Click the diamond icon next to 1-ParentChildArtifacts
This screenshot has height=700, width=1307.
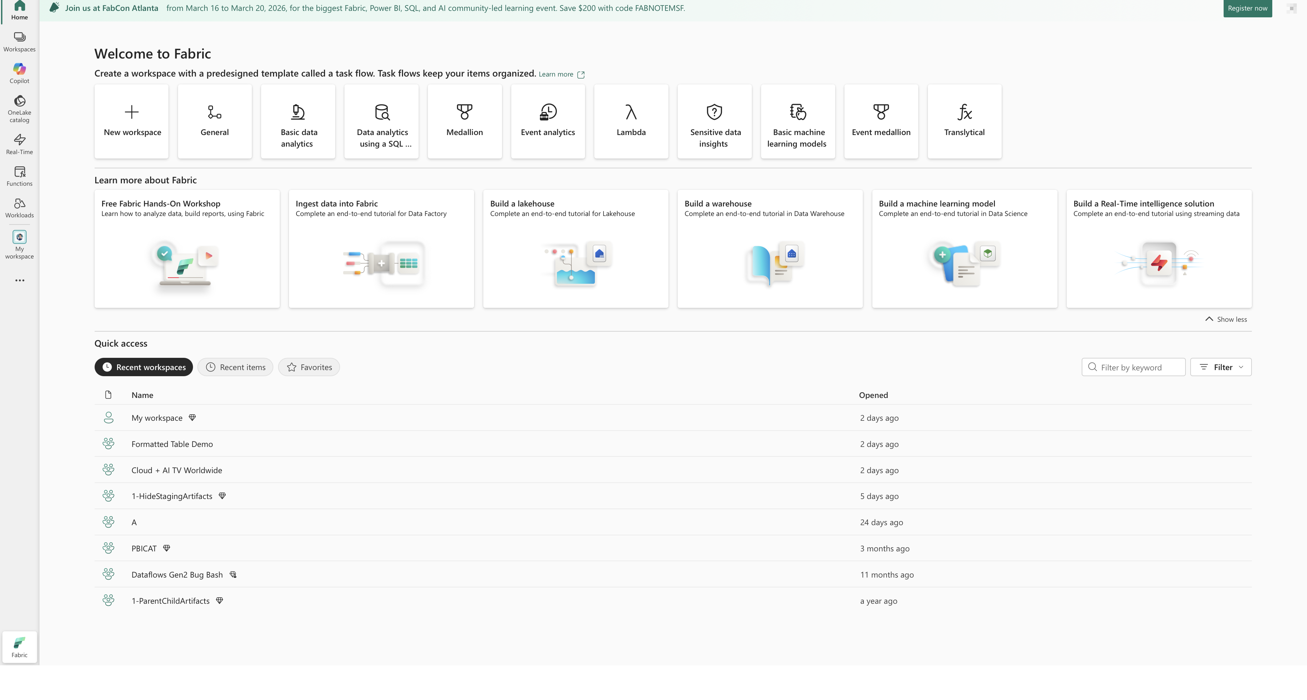(220, 601)
